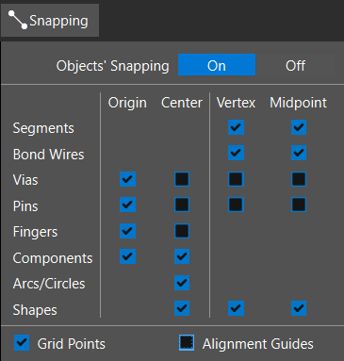Check the Pins Midpoint checkbox
Screen dimensions: 344x361
[299, 205]
